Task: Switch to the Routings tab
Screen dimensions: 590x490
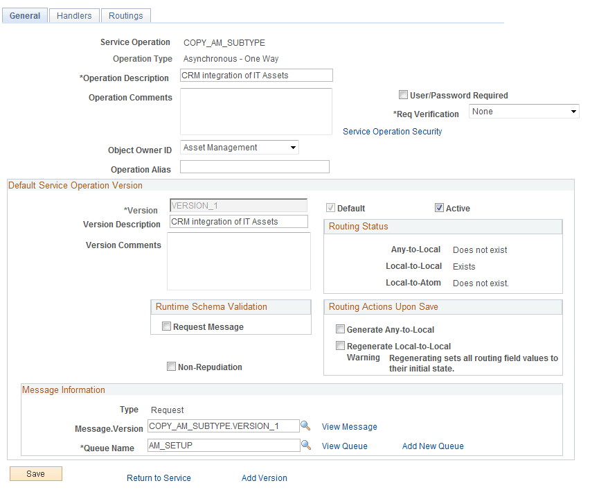Action: [125, 15]
